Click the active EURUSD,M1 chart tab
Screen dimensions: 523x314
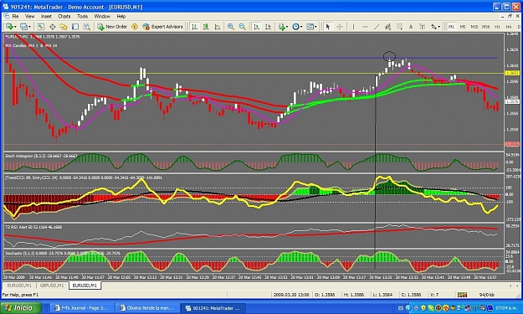coord(85,286)
